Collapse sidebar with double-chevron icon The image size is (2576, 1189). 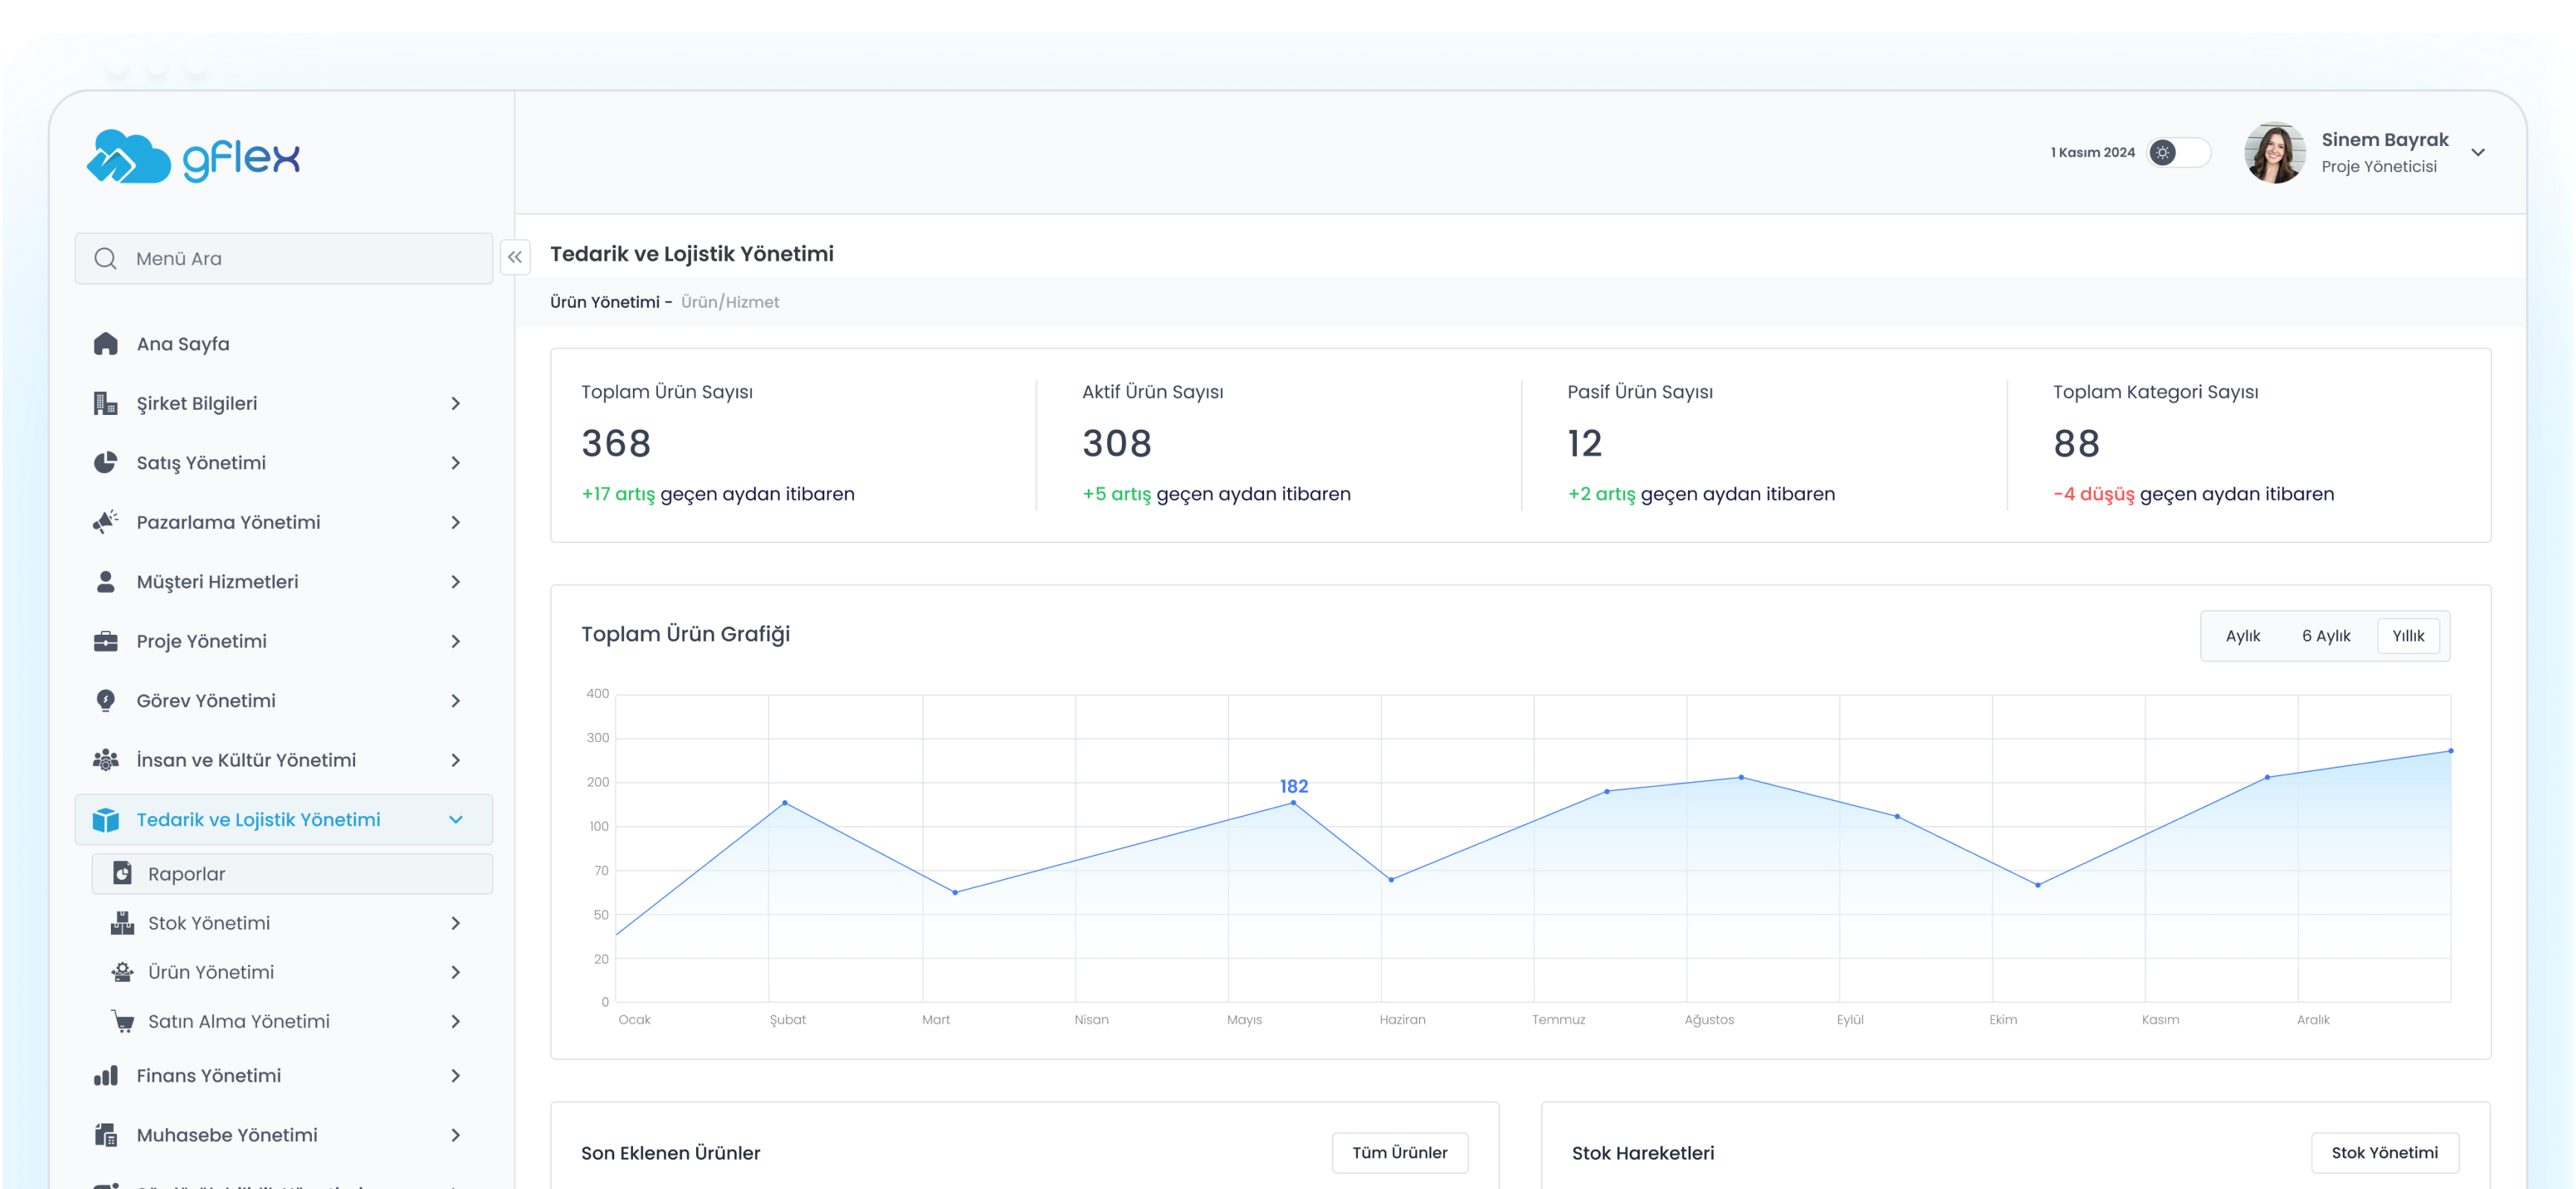(x=514, y=257)
